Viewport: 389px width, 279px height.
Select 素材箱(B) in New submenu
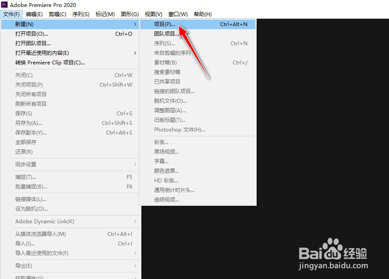pyautogui.click(x=198, y=63)
